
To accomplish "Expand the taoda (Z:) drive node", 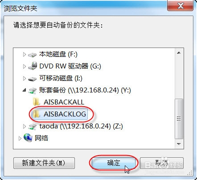I will (x=25, y=126).
